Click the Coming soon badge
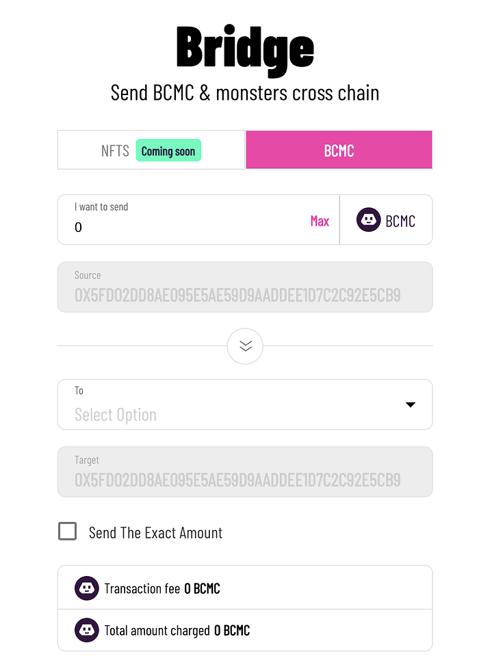This screenshot has width=479, height=667. point(168,151)
